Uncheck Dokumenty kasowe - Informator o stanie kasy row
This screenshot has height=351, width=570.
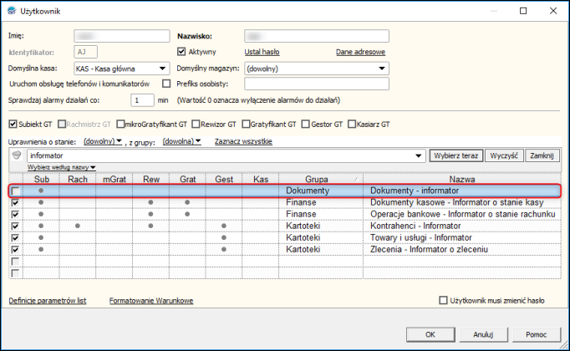point(15,202)
